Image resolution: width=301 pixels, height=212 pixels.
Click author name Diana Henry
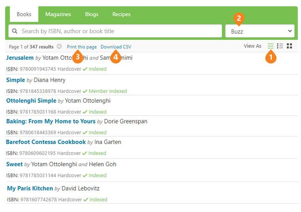pos(50,80)
